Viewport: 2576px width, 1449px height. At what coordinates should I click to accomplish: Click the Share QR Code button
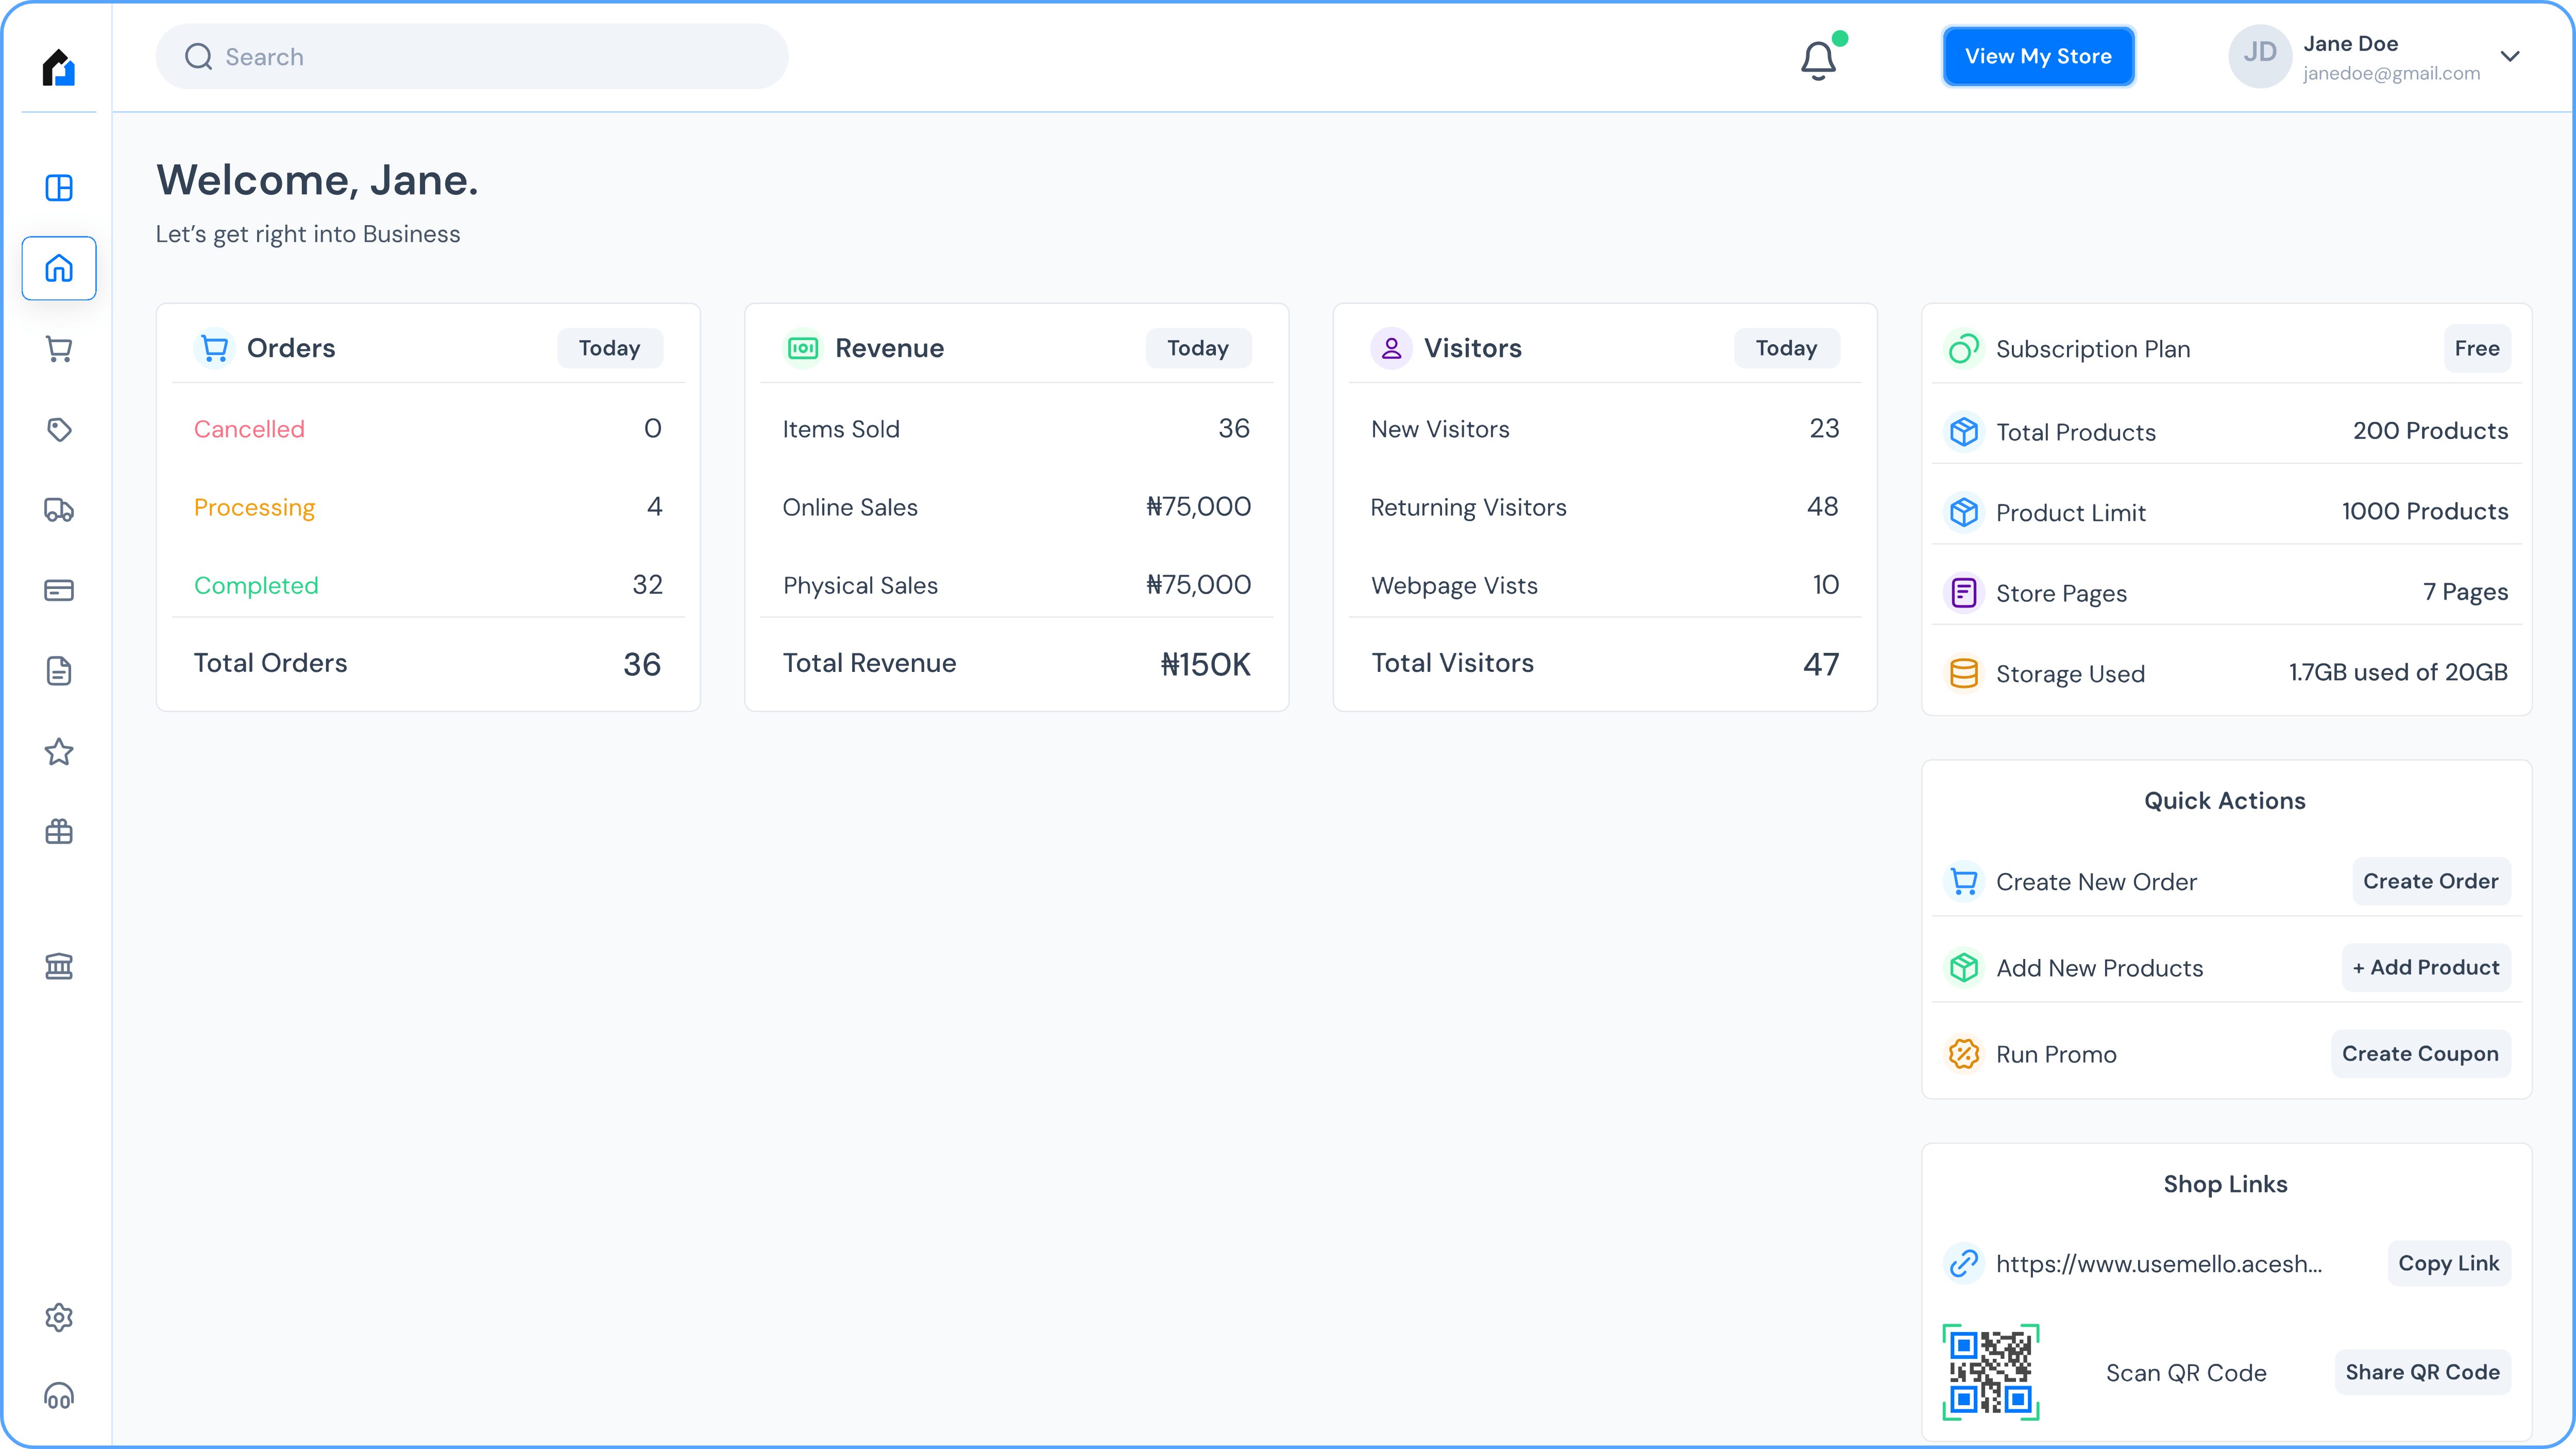click(x=2422, y=1372)
